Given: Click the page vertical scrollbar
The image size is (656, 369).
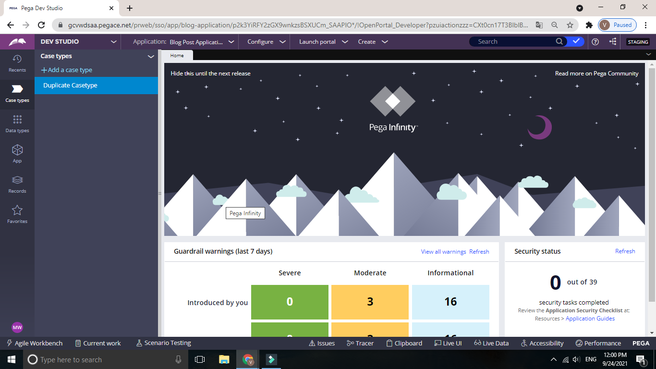Looking at the screenshot, I should [652, 185].
